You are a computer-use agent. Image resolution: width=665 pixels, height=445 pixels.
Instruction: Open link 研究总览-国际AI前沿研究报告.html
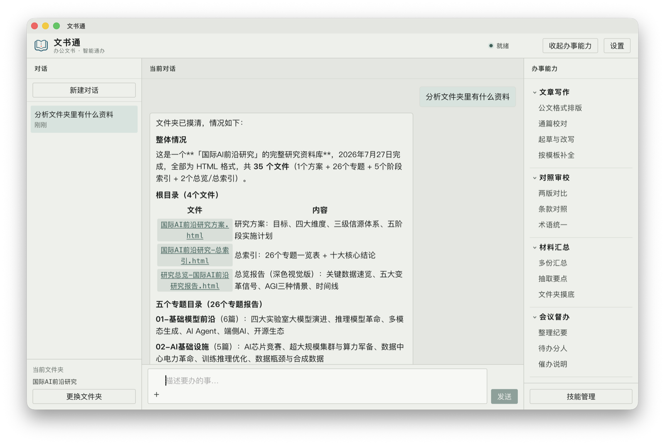pos(195,280)
